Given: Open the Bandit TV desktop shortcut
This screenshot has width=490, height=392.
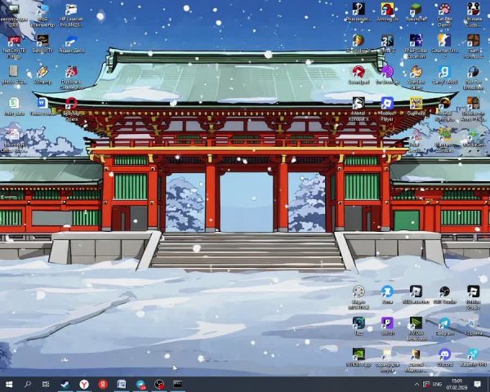Looking at the screenshot, I should coord(42,44).
